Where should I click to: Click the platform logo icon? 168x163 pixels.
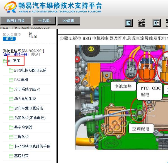tap(11, 7)
